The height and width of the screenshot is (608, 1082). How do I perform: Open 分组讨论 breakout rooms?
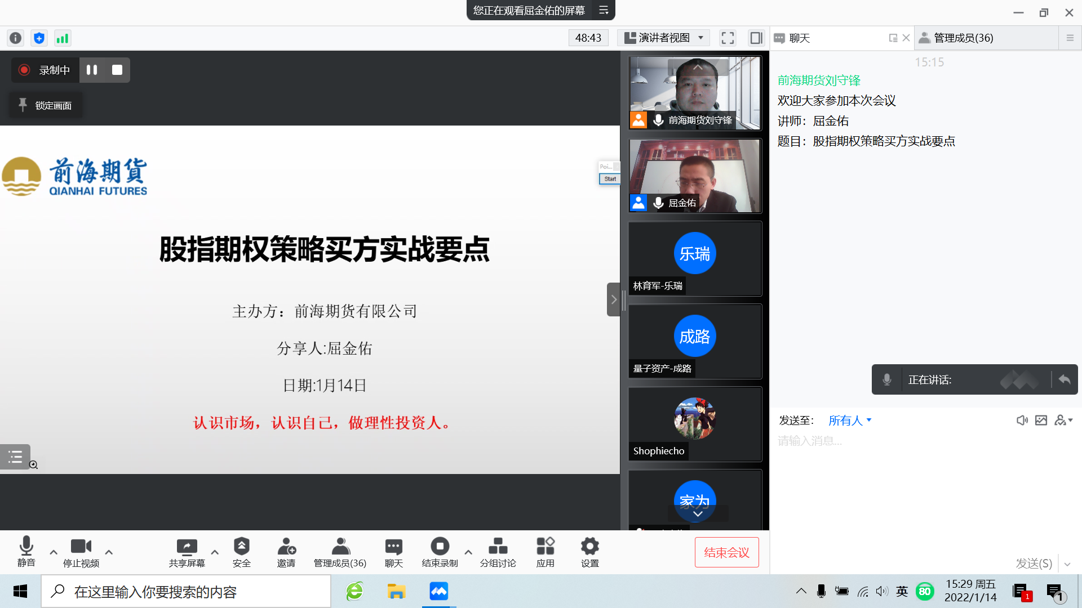coord(498,551)
